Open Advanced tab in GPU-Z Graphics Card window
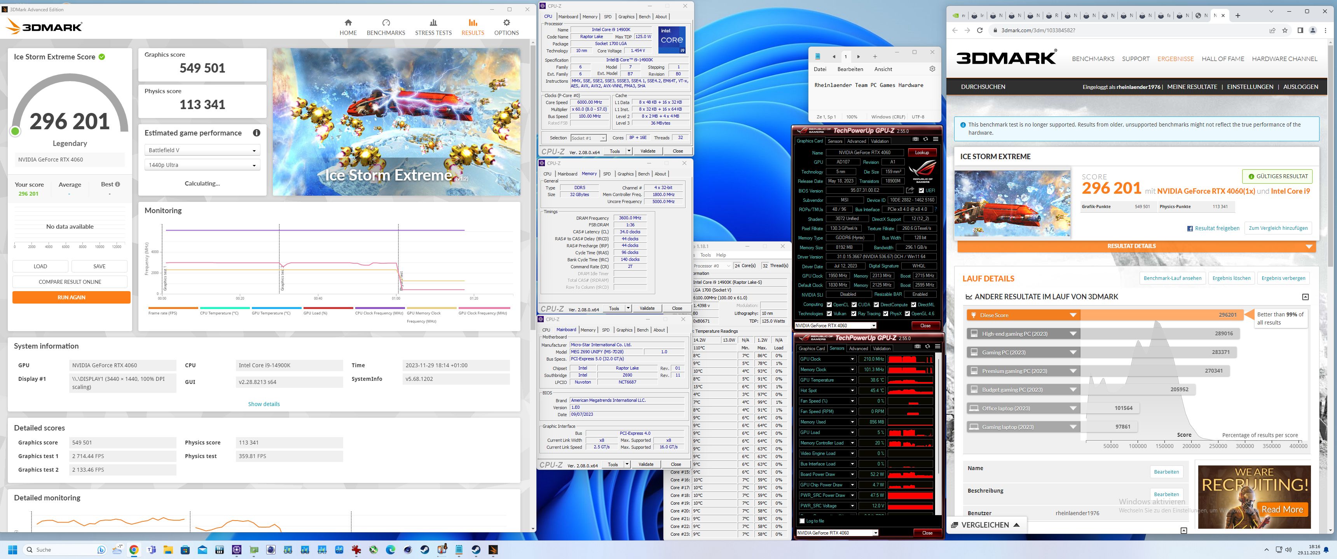The width and height of the screenshot is (1337, 559). click(856, 141)
